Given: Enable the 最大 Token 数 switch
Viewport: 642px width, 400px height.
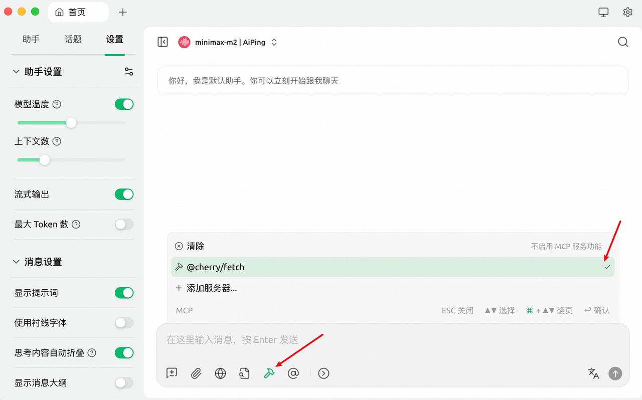Looking at the screenshot, I should click(x=124, y=224).
